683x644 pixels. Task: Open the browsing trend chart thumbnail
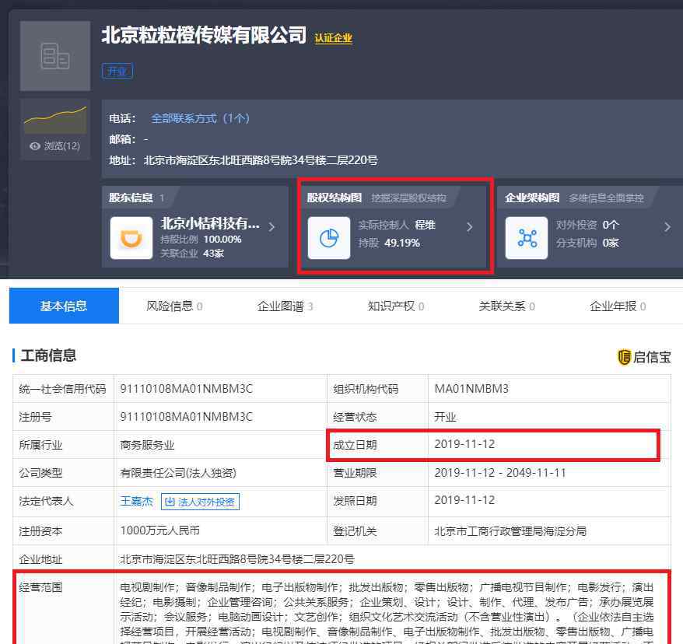pos(55,118)
